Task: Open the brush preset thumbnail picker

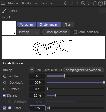Action: pos(9,28)
